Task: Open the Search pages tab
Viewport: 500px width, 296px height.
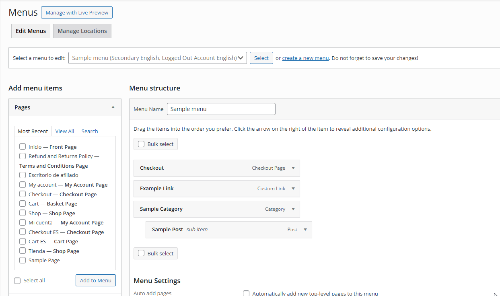Action: tap(89, 131)
